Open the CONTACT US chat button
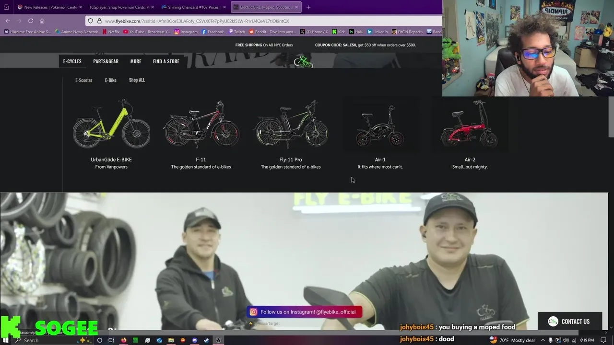The height and width of the screenshot is (345, 614). click(x=570, y=322)
